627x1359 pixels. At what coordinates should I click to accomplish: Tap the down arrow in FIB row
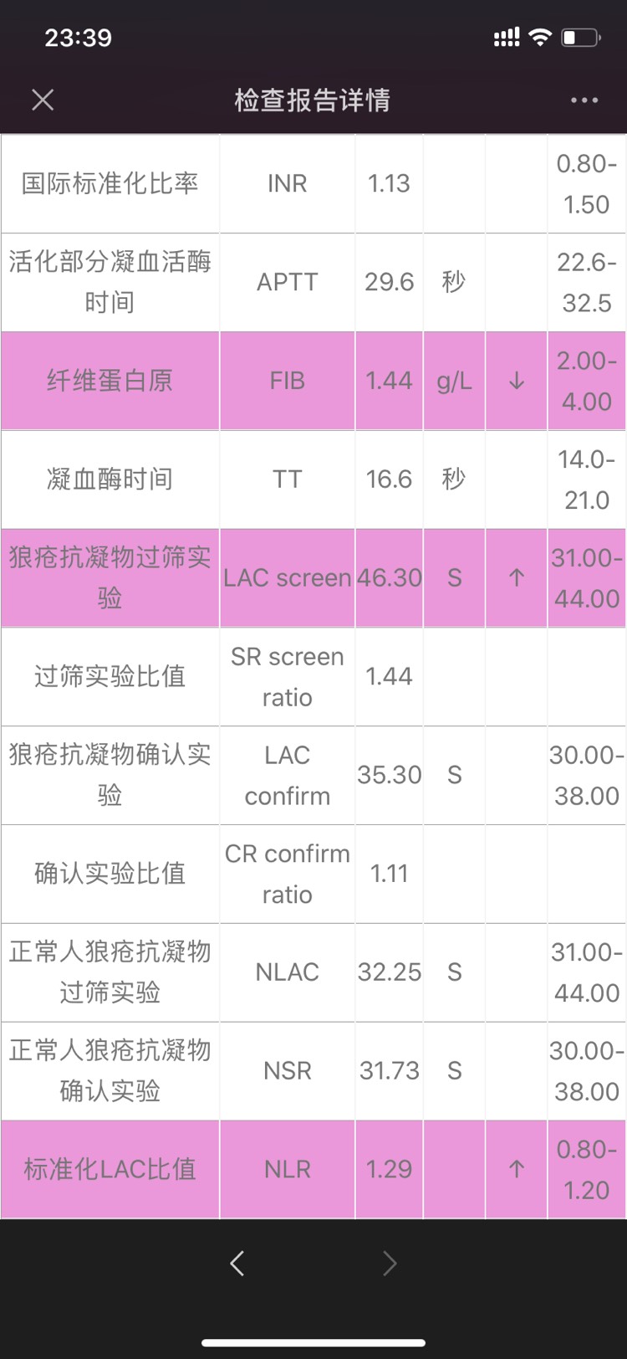(517, 382)
